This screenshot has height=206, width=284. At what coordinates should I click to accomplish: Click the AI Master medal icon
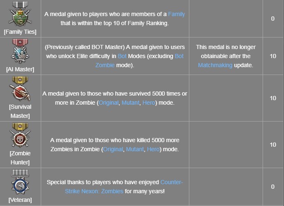[x=20, y=52]
